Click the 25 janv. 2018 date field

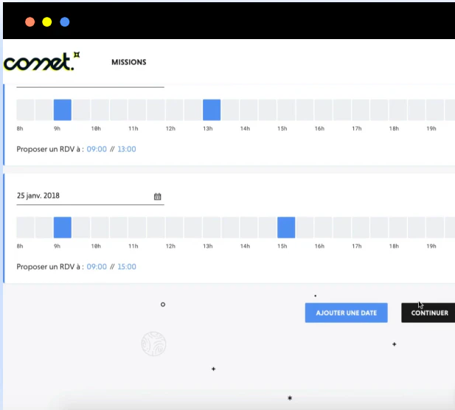[90, 196]
